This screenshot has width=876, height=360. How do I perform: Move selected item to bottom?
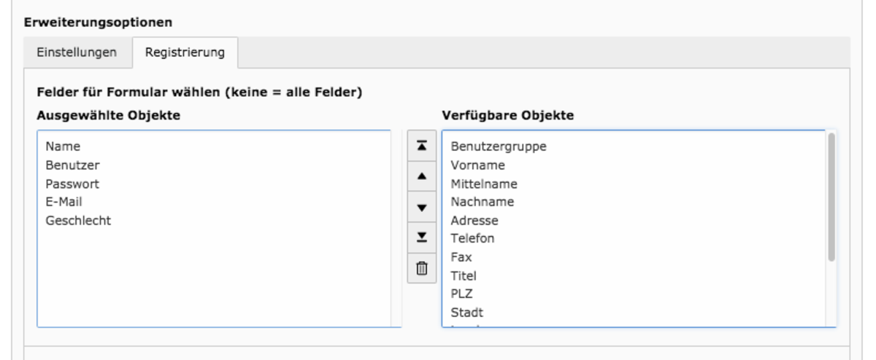click(421, 238)
